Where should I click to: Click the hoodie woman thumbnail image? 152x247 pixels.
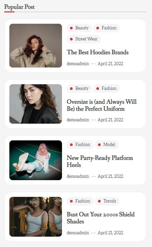pyautogui.click(x=36, y=46)
